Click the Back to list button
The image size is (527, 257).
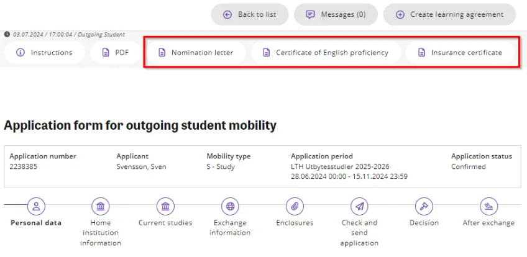point(250,14)
